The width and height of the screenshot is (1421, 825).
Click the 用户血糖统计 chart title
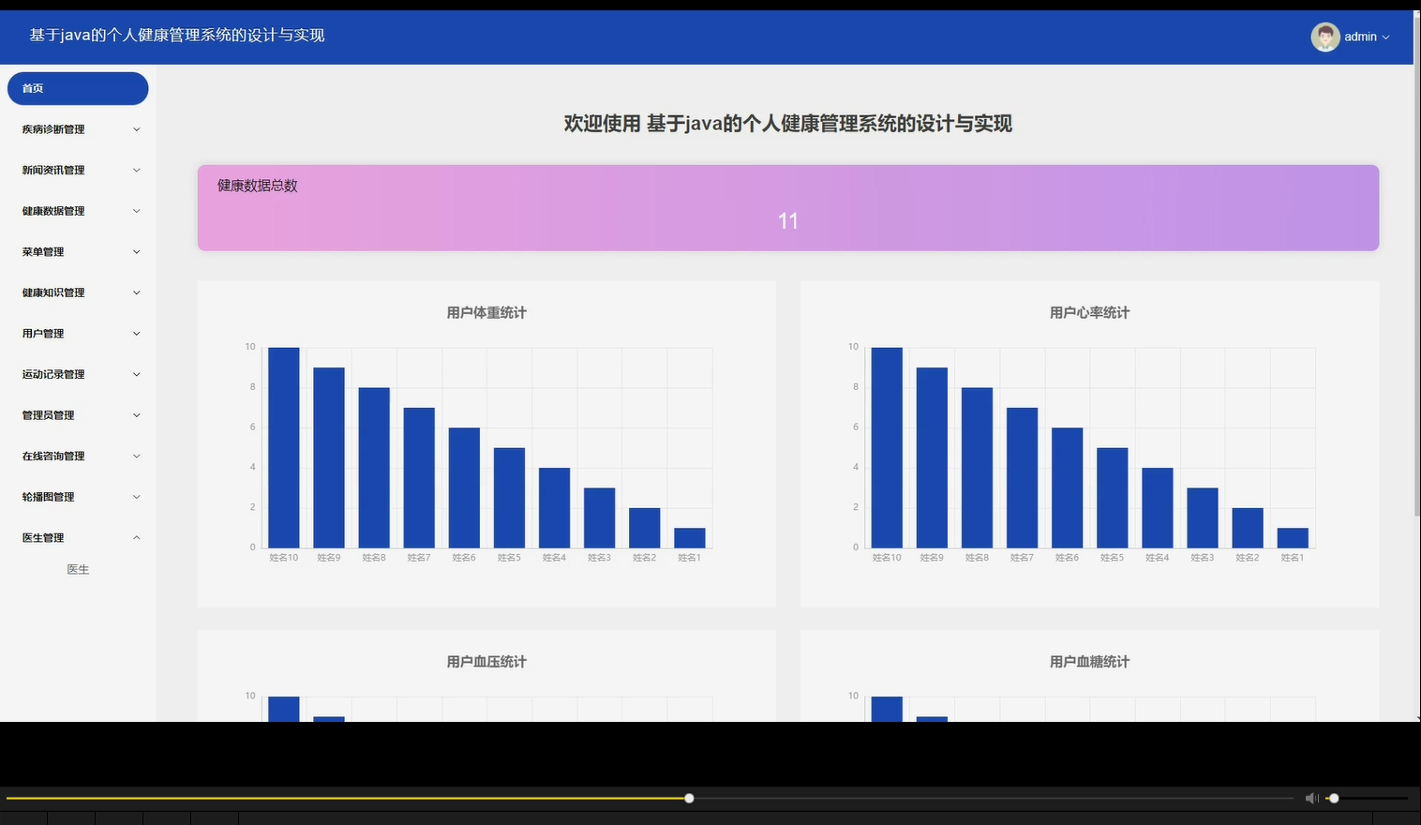(1089, 661)
